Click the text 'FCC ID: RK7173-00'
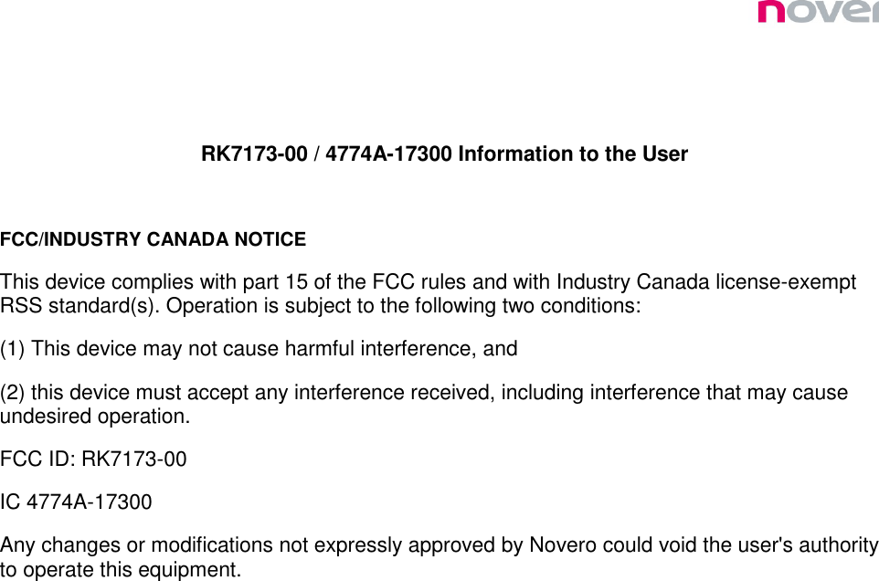Image resolution: width=879 pixels, height=581 pixels. [x=93, y=459]
